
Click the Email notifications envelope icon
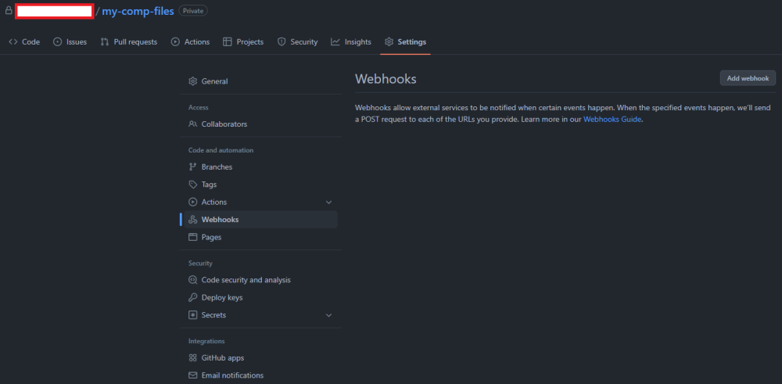pyautogui.click(x=193, y=375)
